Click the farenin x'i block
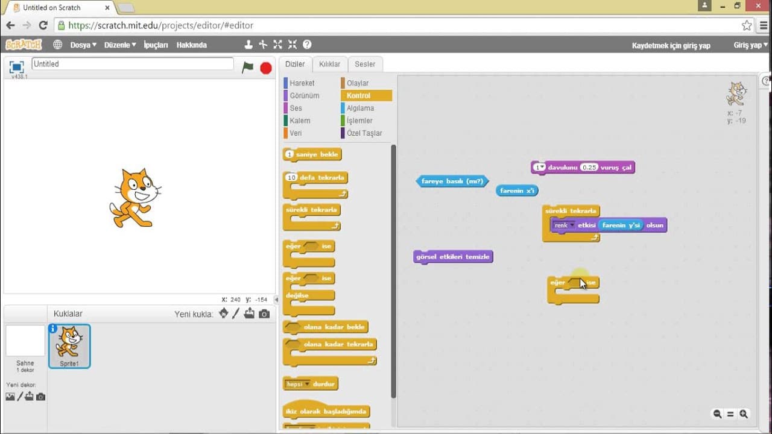772x434 pixels. pyautogui.click(x=517, y=190)
